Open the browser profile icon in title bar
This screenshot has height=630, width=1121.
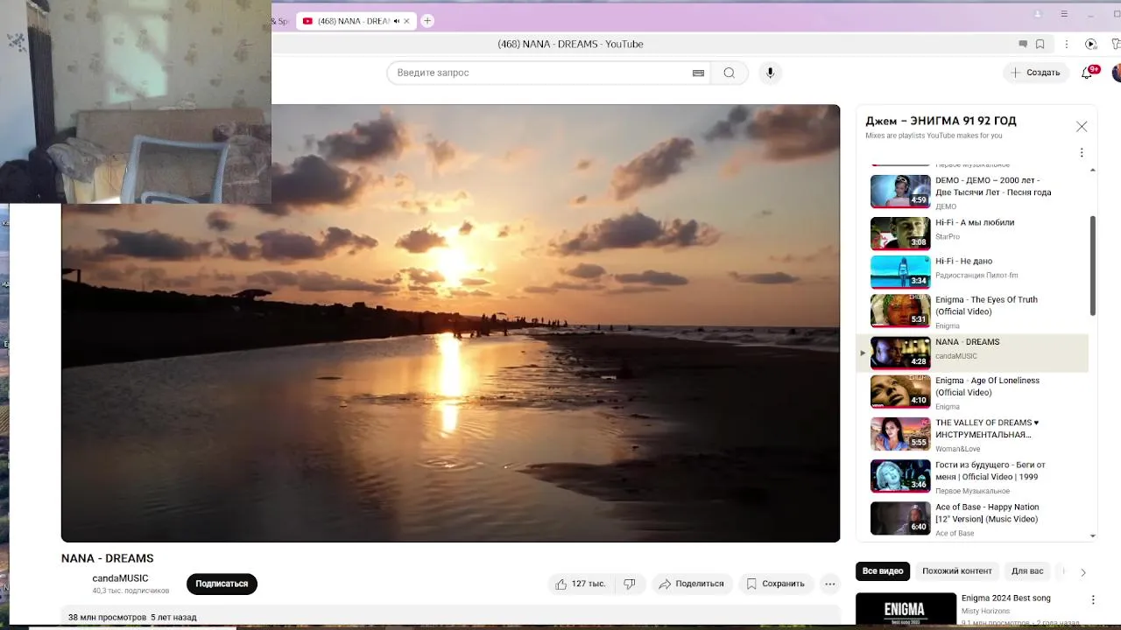(1038, 14)
